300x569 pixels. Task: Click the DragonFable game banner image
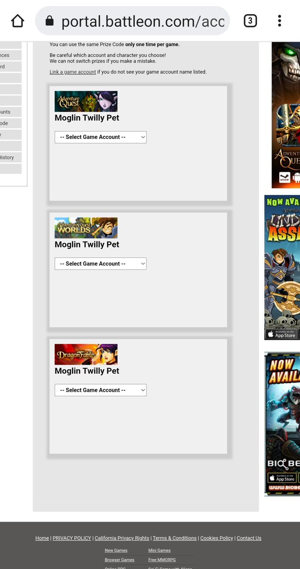tap(86, 354)
